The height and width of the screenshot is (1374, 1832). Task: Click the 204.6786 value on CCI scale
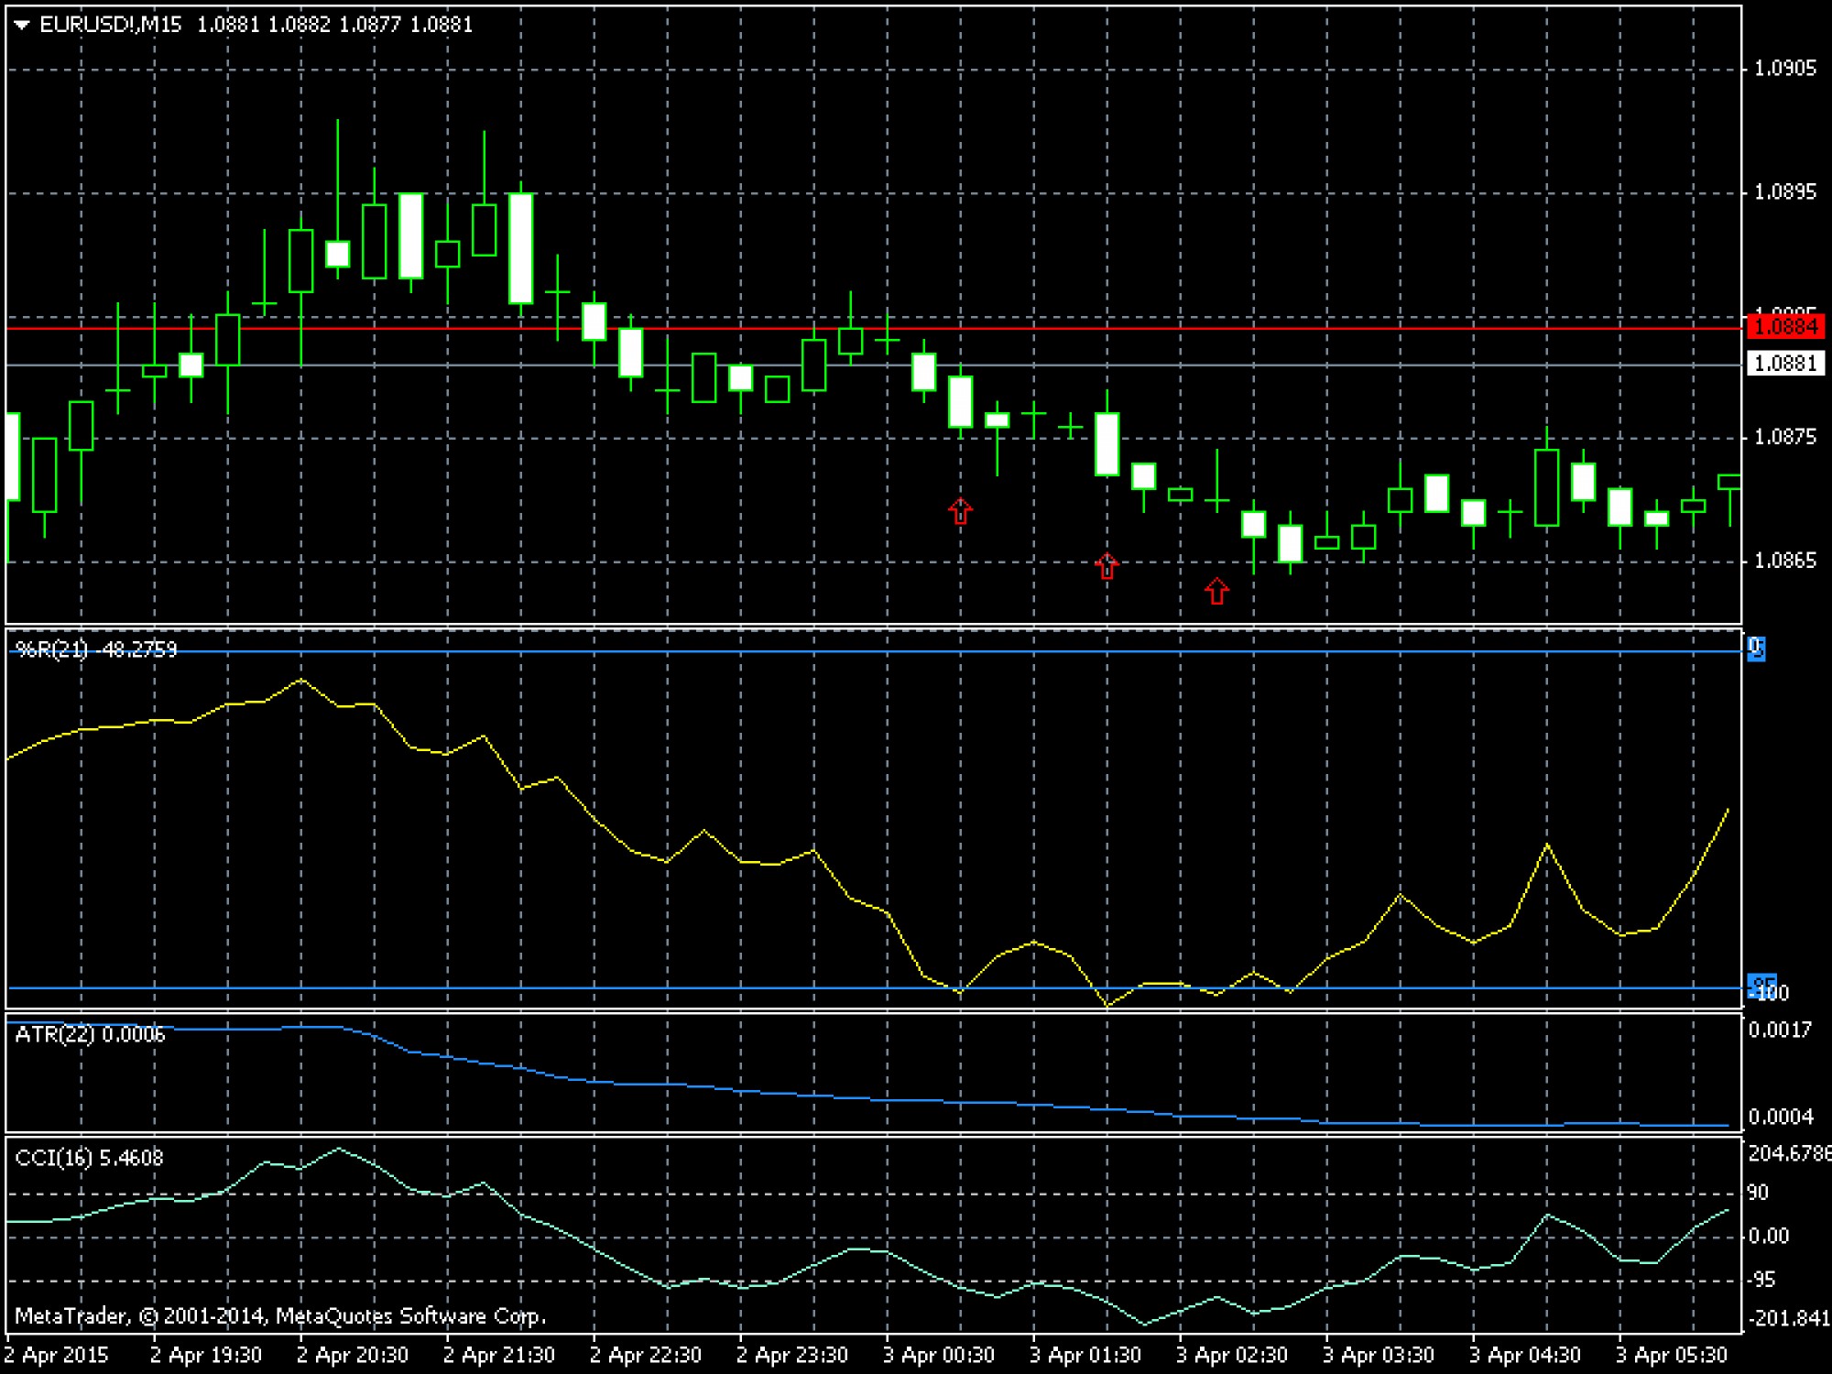coord(1788,1153)
